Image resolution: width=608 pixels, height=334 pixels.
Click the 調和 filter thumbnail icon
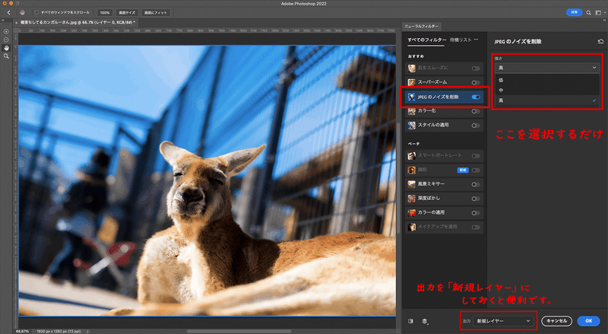click(x=411, y=170)
